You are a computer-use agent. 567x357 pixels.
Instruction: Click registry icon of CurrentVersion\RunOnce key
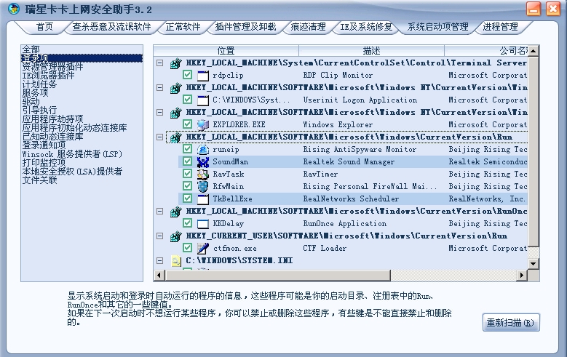pyautogui.click(x=175, y=212)
